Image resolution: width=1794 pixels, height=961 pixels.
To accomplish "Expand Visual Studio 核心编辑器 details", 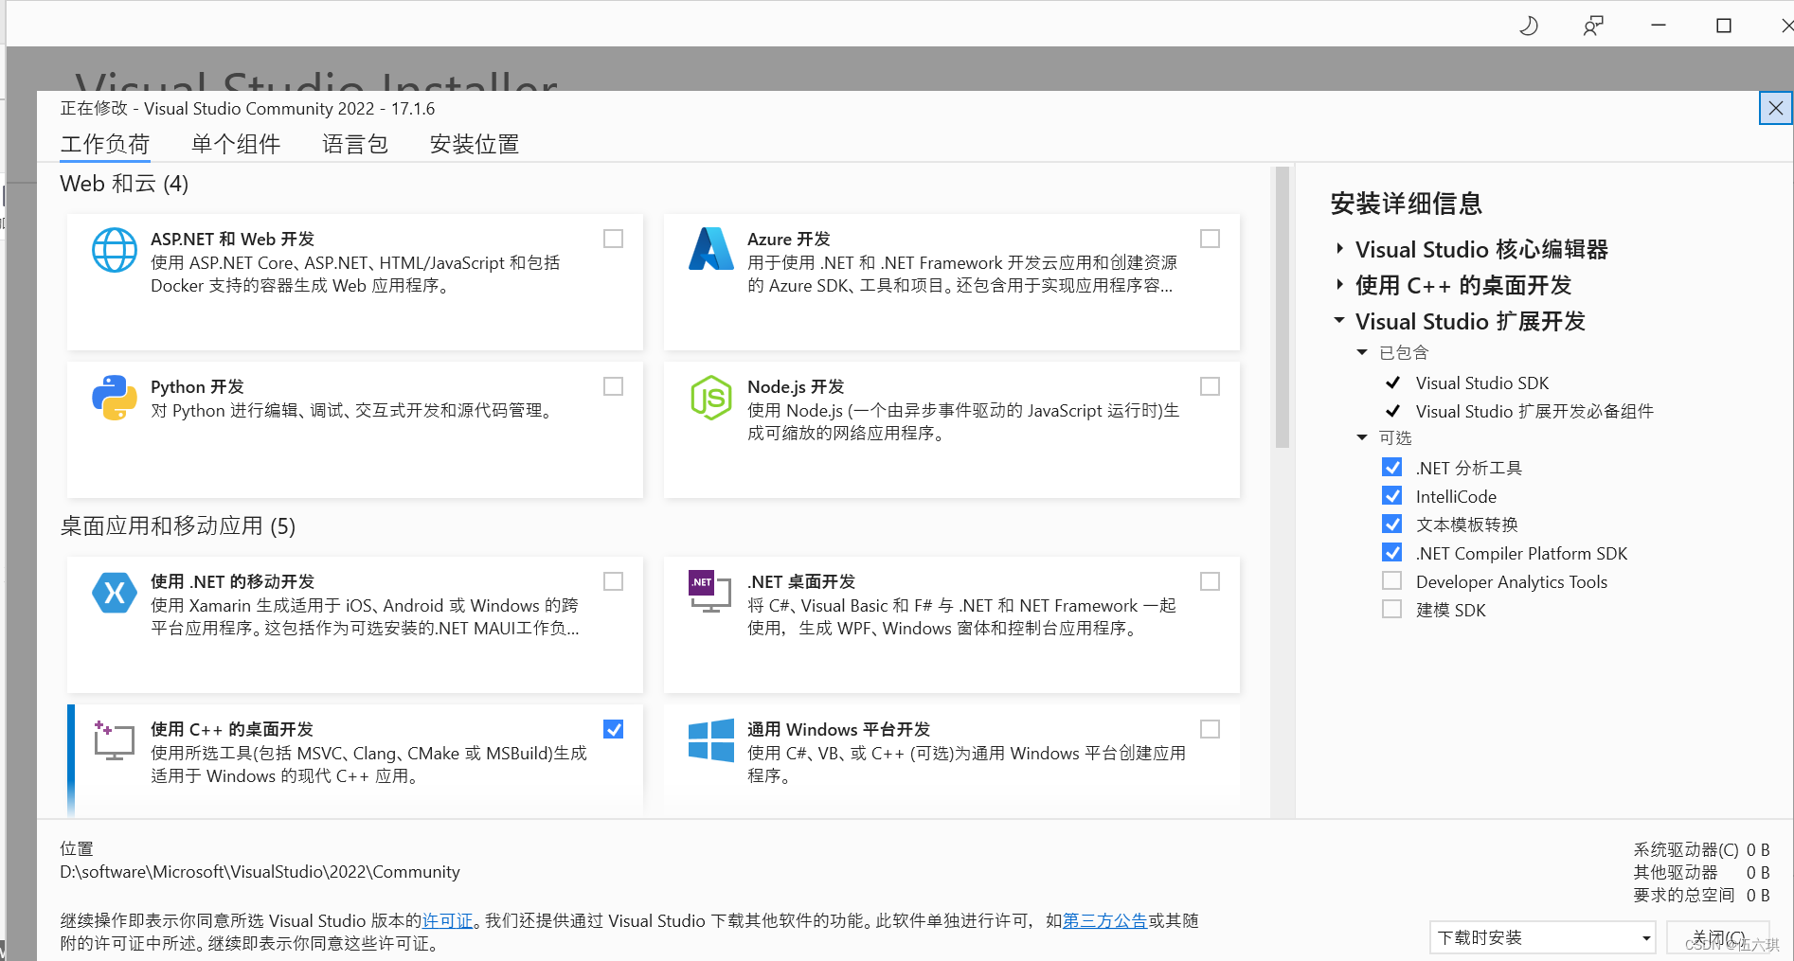I will (1339, 249).
